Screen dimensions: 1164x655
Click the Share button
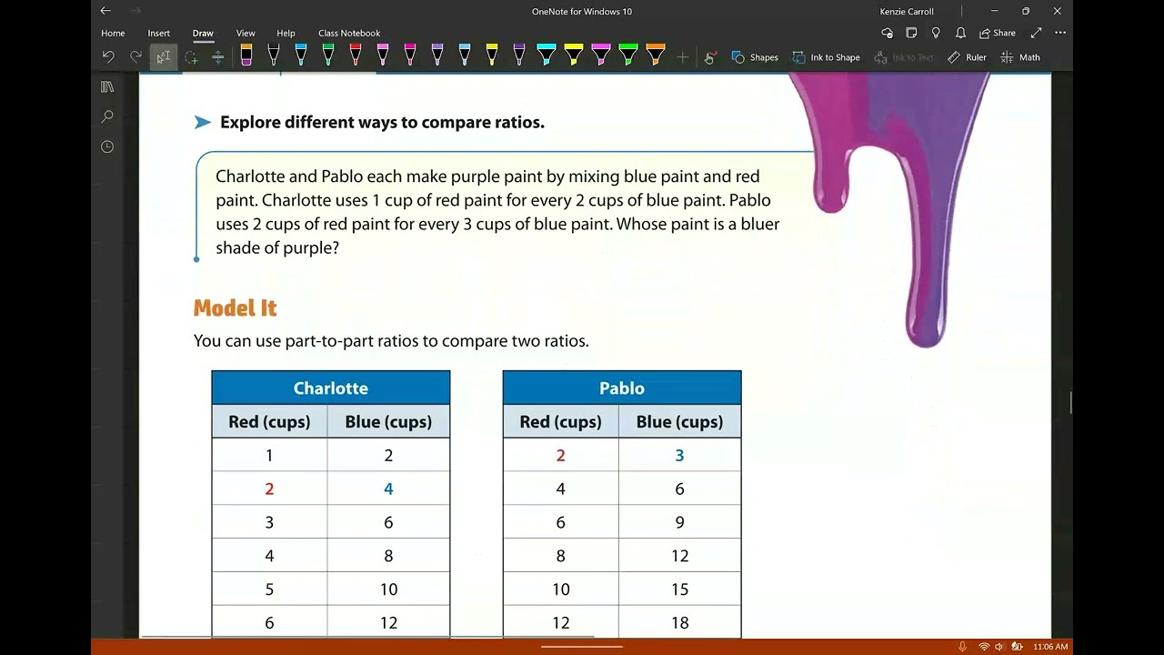pyautogui.click(x=998, y=34)
